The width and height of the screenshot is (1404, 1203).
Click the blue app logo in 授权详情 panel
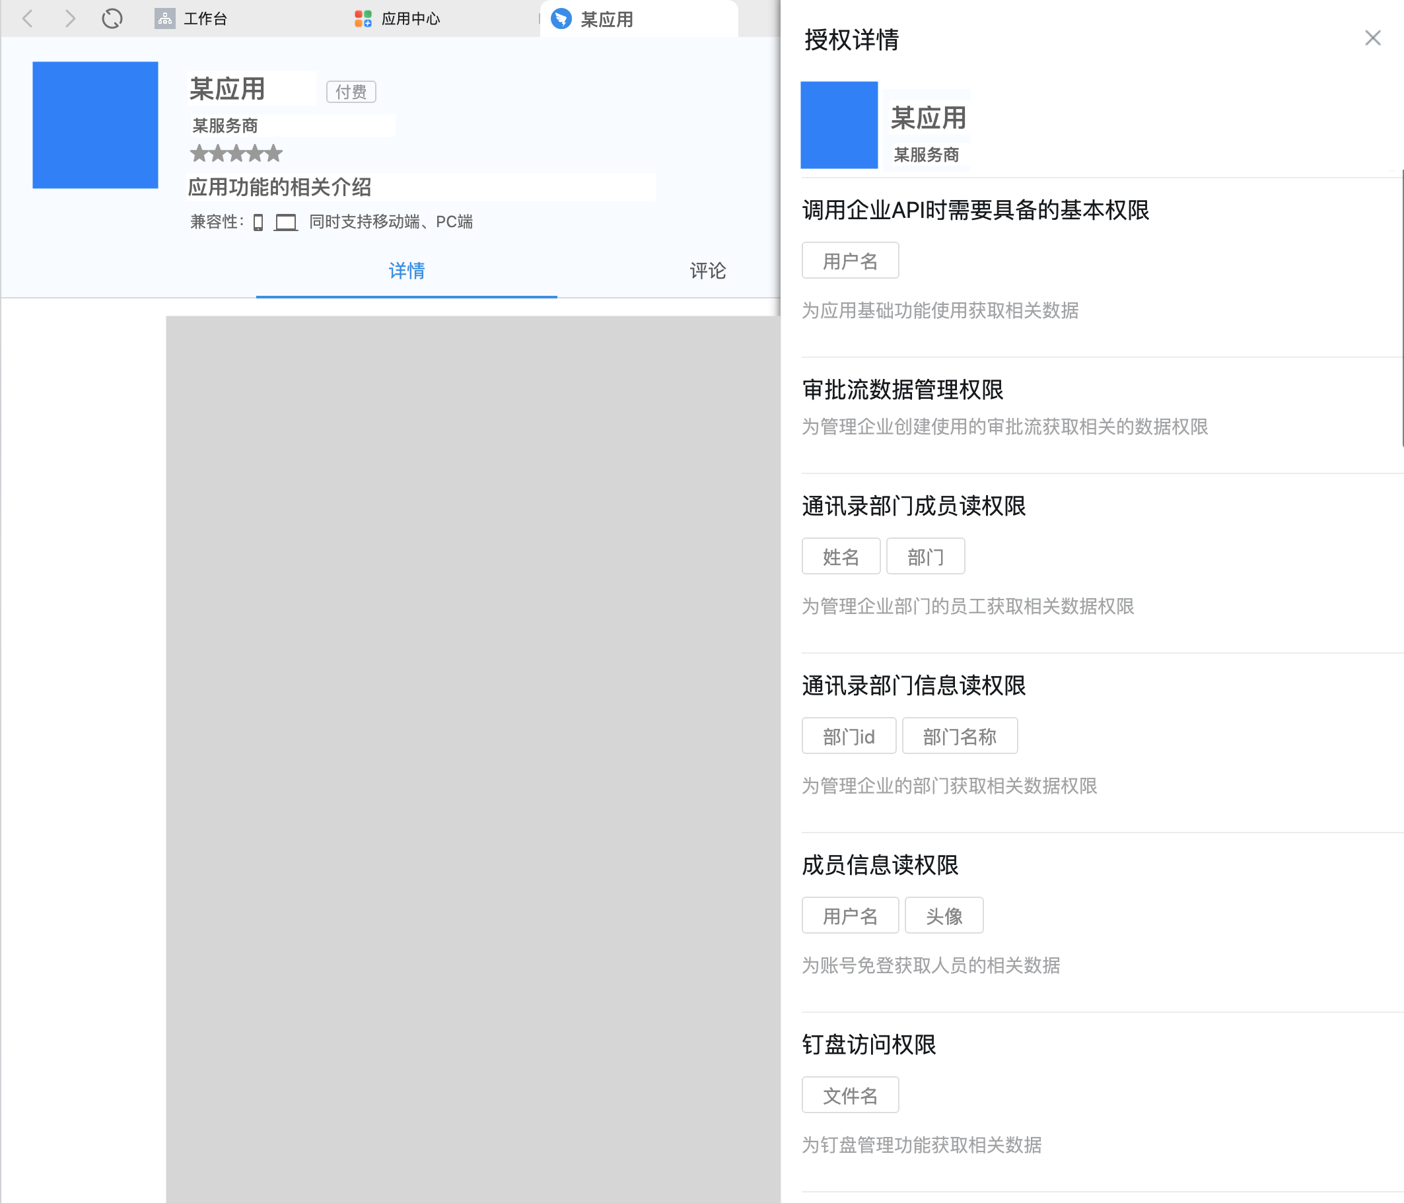click(x=839, y=125)
